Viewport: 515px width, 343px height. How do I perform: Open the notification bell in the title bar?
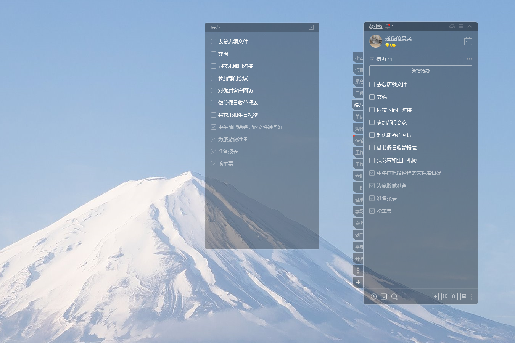point(388,26)
